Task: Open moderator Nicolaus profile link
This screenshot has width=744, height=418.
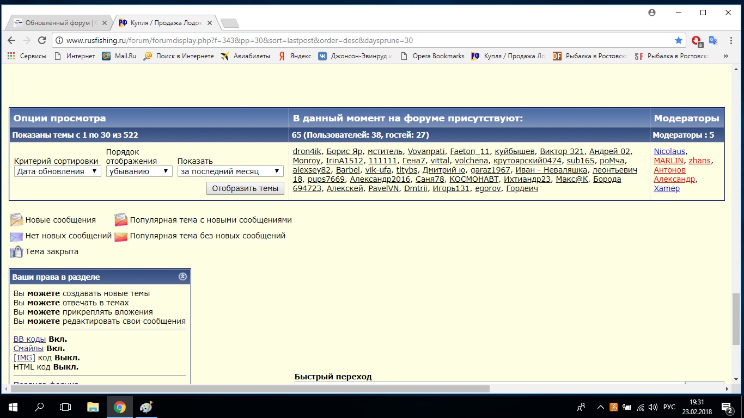Action: coord(669,151)
